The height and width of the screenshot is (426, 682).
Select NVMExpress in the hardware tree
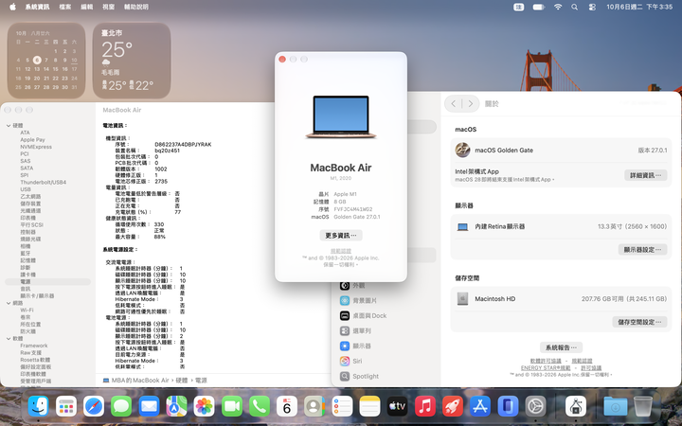[36, 147]
